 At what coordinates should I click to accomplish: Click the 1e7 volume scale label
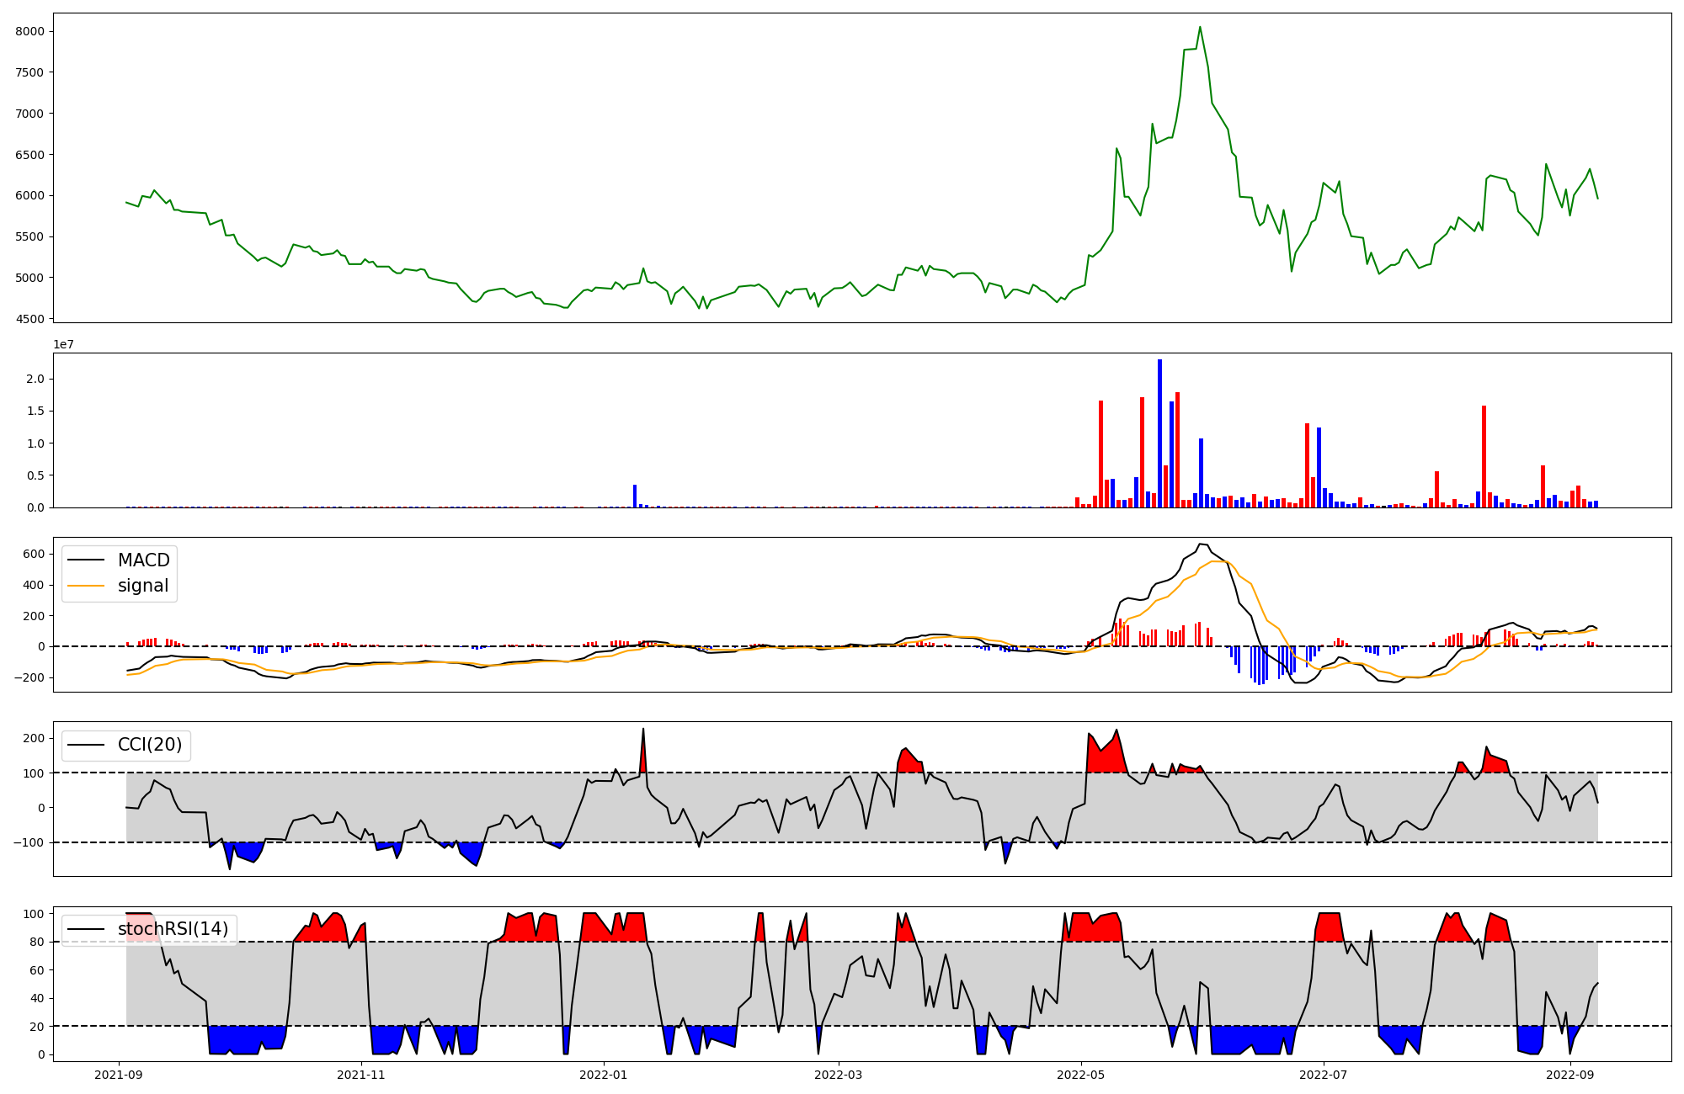[63, 345]
